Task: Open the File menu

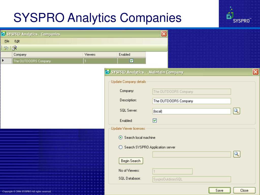Action: (7, 41)
